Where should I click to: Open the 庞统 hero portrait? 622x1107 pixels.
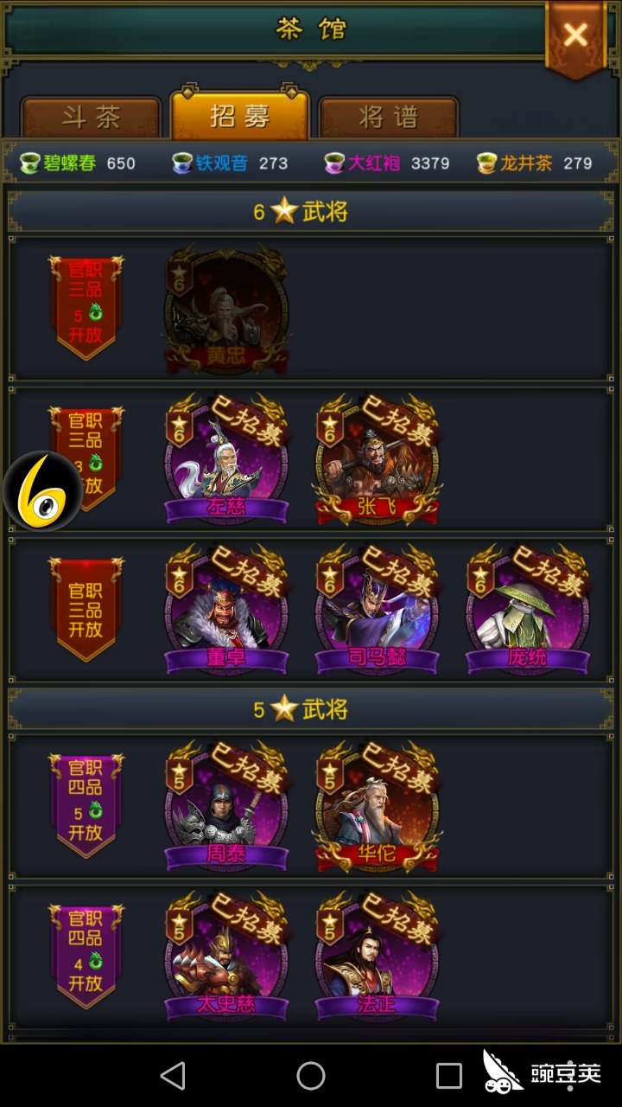(x=527, y=610)
